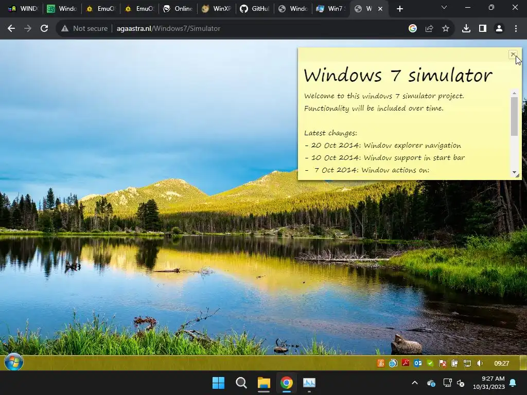Switch to the Online tab

[x=178, y=9]
